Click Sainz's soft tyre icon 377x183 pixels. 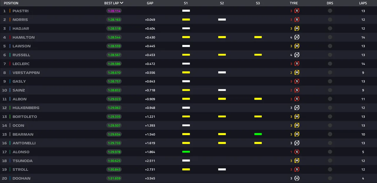[297, 90]
